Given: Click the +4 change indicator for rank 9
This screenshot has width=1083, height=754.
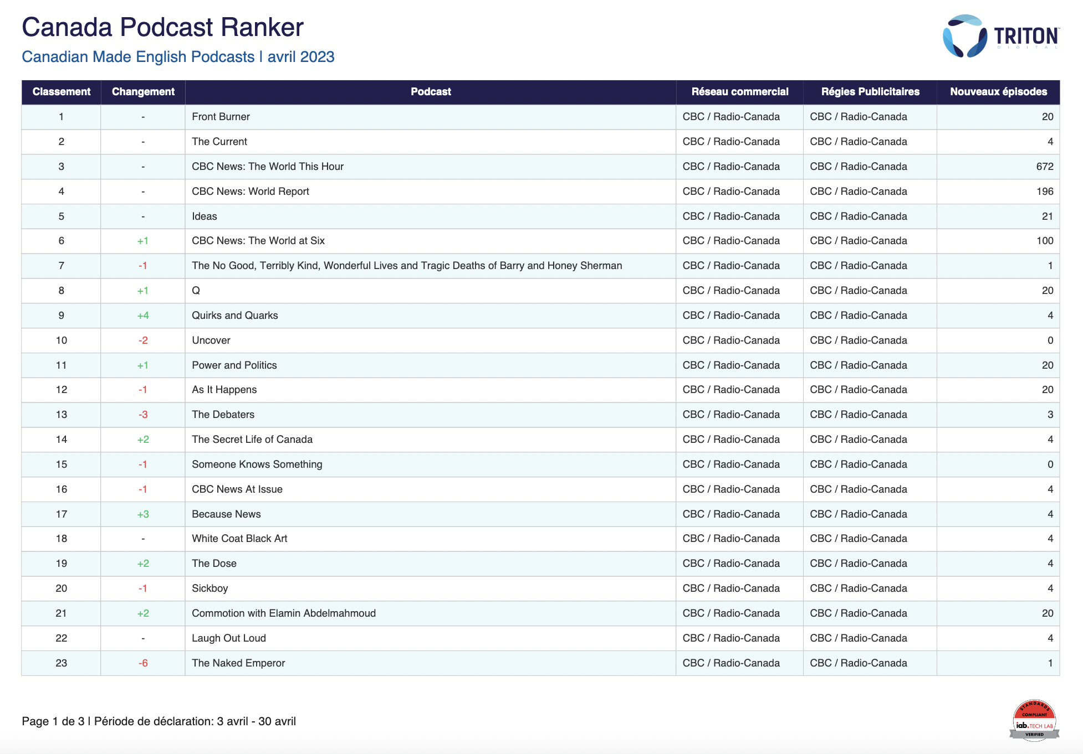Looking at the screenshot, I should click(x=143, y=316).
